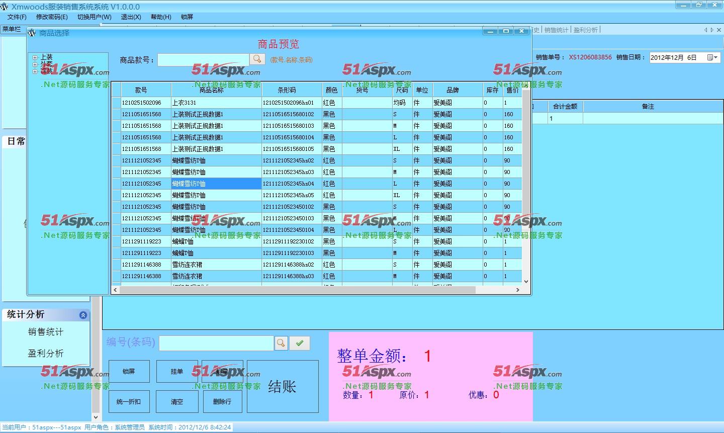Image resolution: width=724 pixels, height=433 pixels.
Task: Click the Xmwoods app icon in title bar
Action: tap(5, 7)
